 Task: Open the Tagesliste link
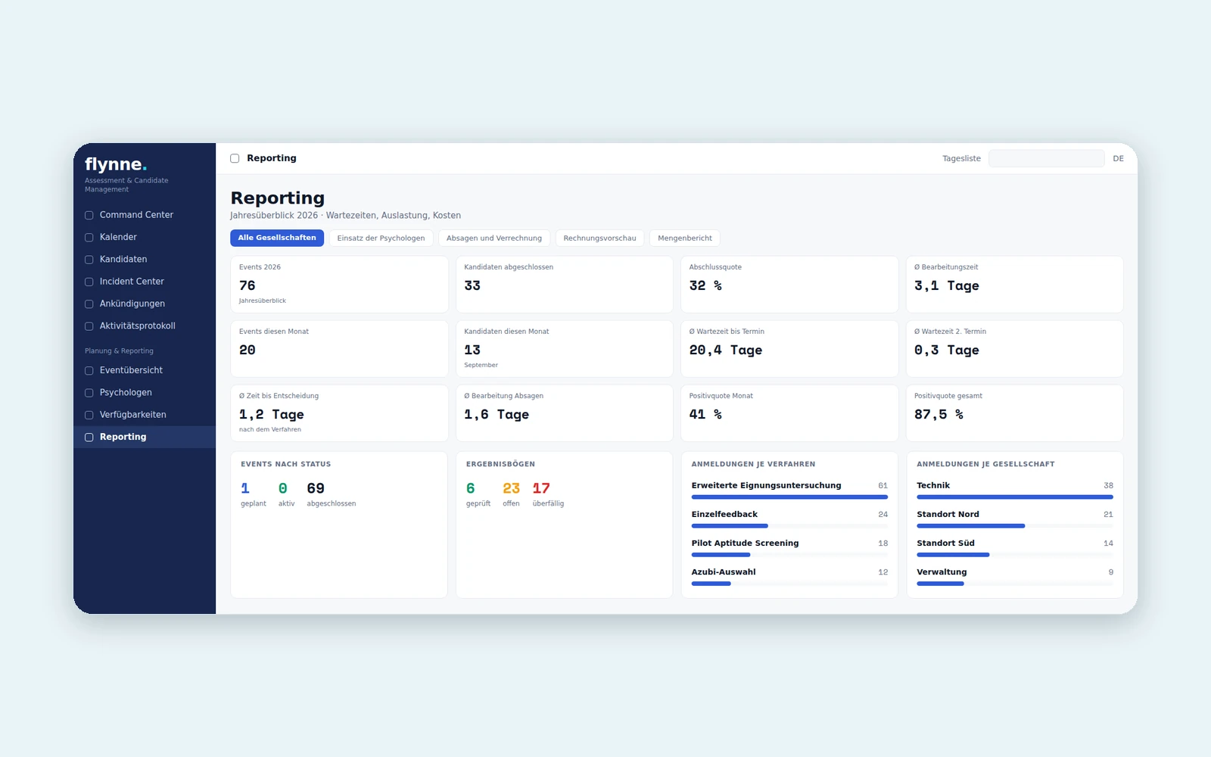coord(961,158)
